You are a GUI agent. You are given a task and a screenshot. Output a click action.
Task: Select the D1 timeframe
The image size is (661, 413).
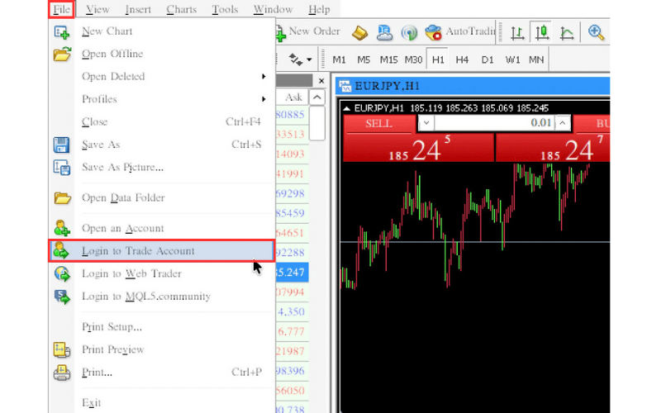[x=487, y=59]
